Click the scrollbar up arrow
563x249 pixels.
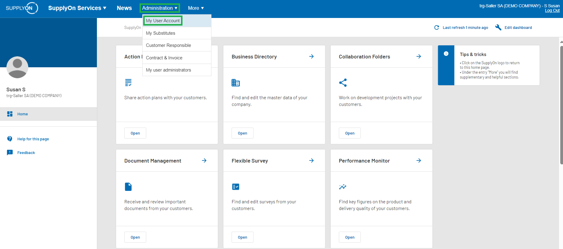pos(561,42)
